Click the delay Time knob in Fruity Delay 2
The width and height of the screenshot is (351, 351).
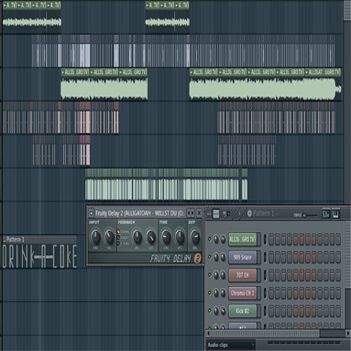(166, 237)
